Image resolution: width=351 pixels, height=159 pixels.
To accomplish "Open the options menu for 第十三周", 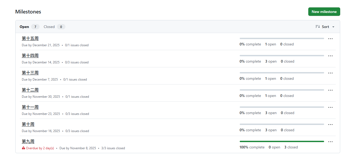I will click(330, 73).
